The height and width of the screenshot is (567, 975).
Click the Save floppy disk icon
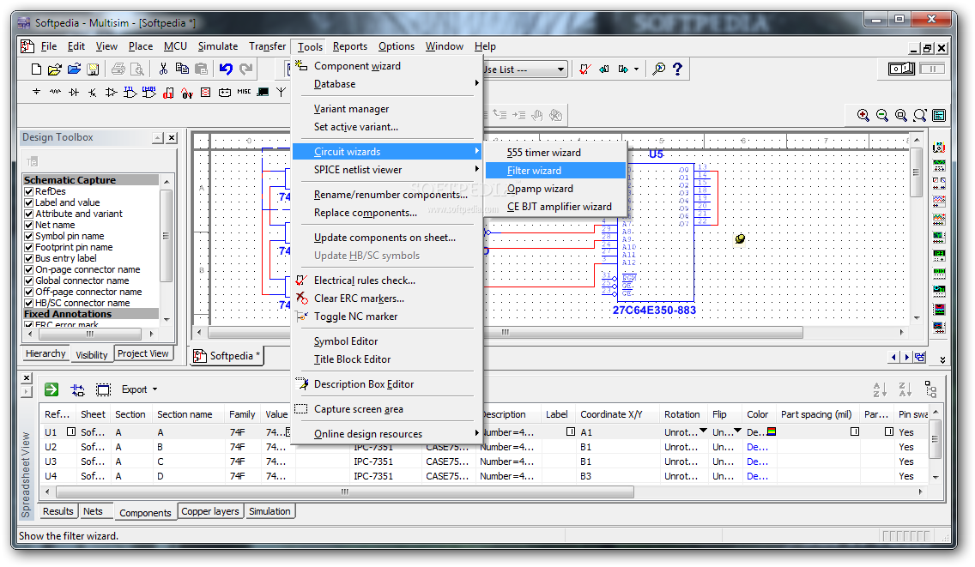[93, 69]
